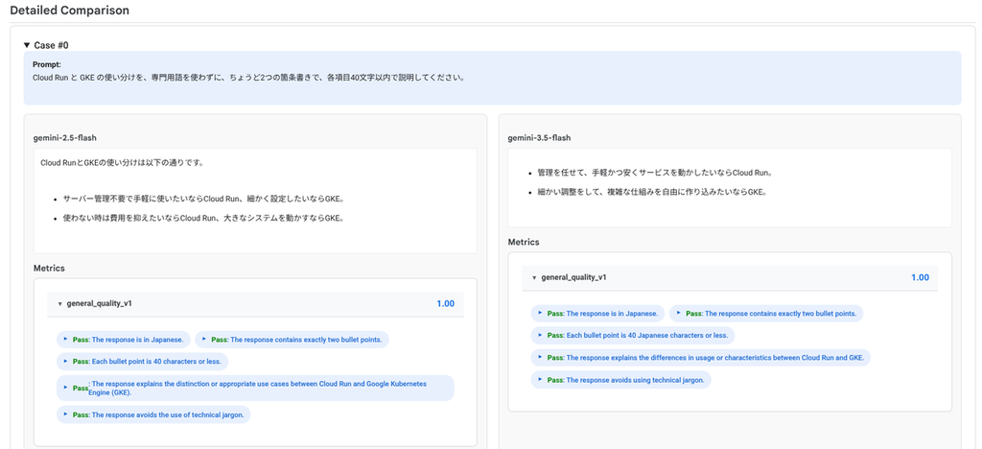This screenshot has height=449, width=982.
Task: Click the 1.00 score under gemini-2.5-flash
Action: (x=445, y=304)
